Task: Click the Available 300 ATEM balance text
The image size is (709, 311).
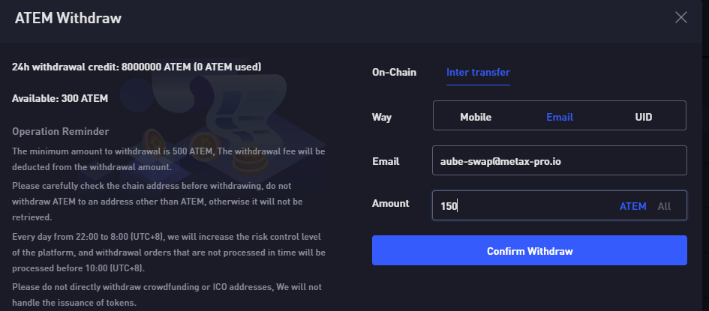Action: click(x=60, y=98)
